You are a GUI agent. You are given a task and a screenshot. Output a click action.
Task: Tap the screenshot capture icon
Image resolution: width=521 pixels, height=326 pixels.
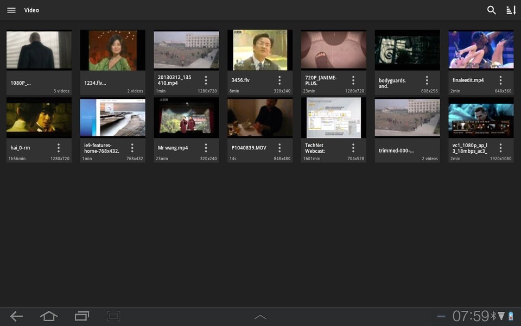point(113,316)
